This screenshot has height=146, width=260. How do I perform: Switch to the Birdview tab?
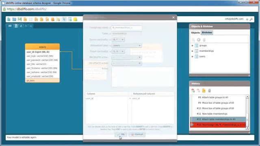pyautogui.click(x=207, y=32)
